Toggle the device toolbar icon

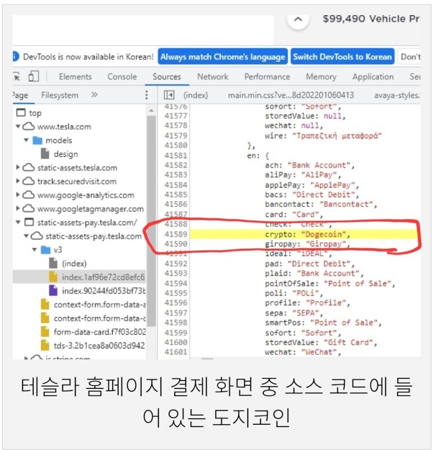[x=34, y=76]
